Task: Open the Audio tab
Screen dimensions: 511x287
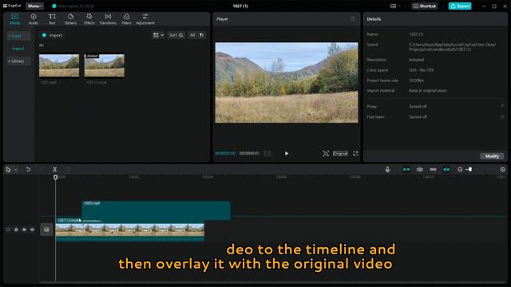Action: [34, 19]
